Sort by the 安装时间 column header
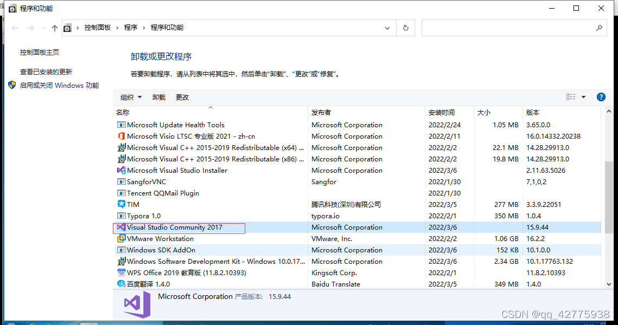This screenshot has height=325, width=618. pos(449,113)
